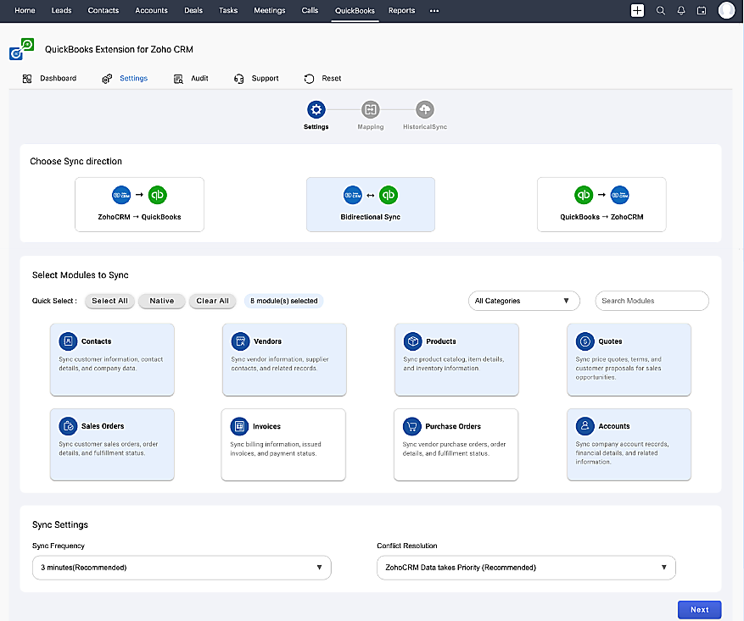Toggle the Sales Orders module card title
The width and height of the screenshot is (744, 621).
point(103,426)
